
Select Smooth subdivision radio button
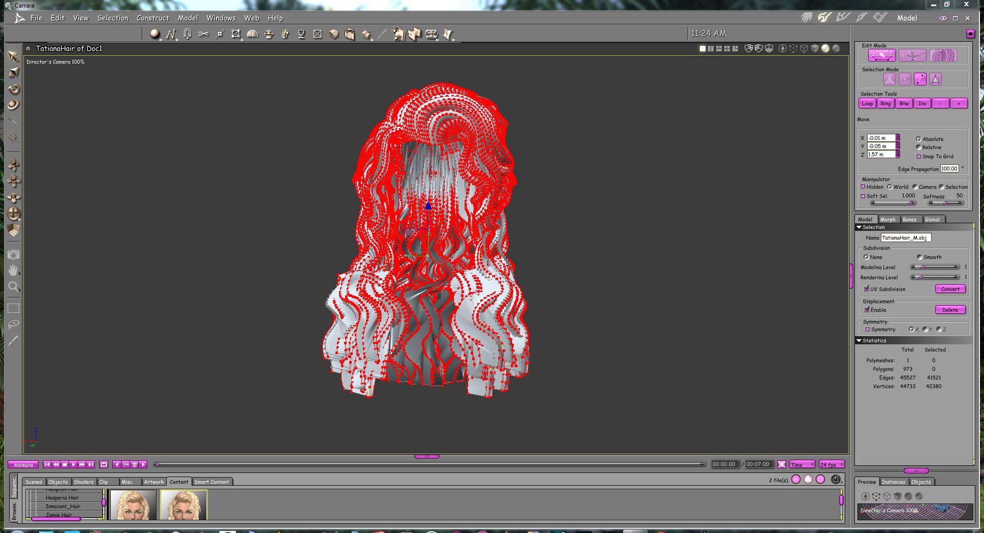(x=919, y=257)
